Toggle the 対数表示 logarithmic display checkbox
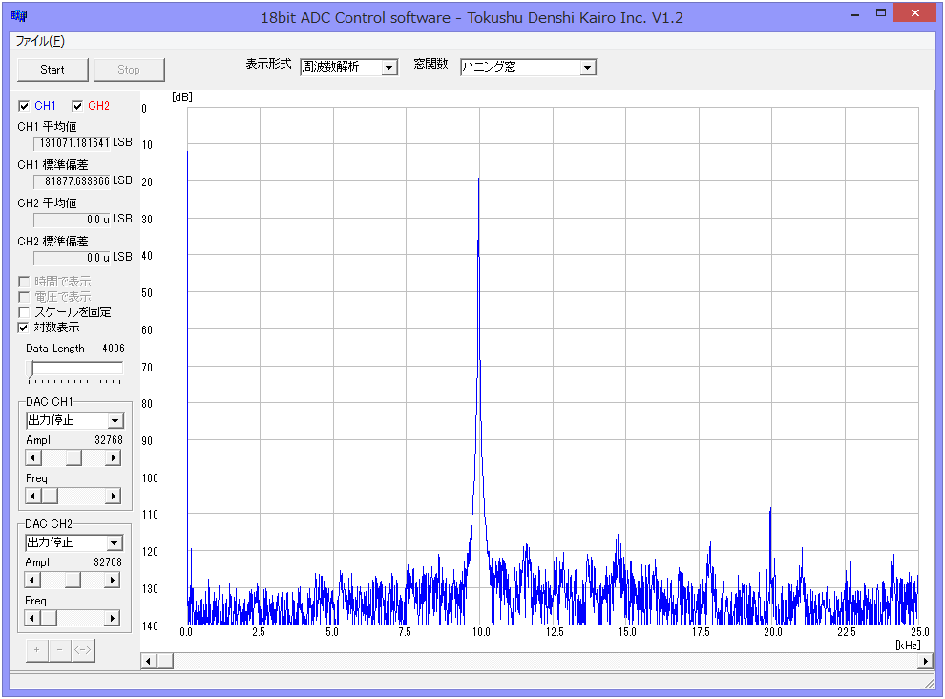This screenshot has height=699, width=945. pos(24,328)
